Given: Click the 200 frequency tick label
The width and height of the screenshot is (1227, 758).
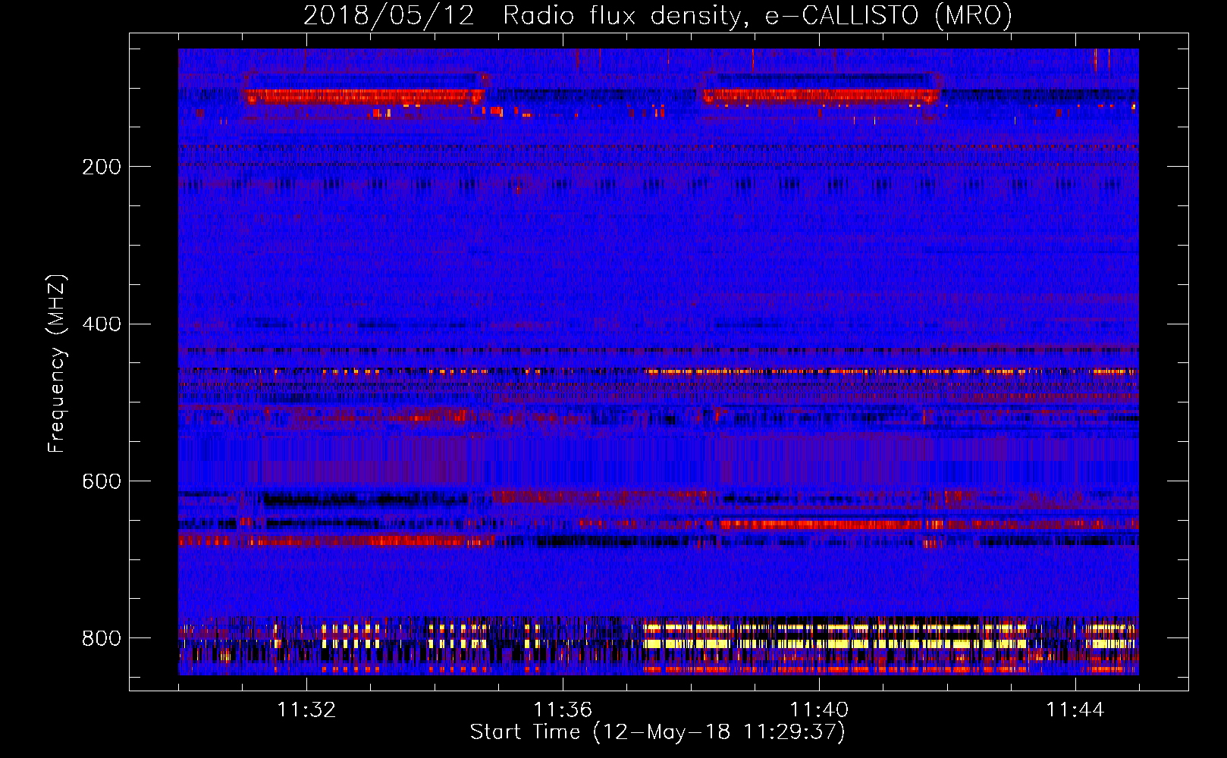Looking at the screenshot, I should [x=102, y=167].
